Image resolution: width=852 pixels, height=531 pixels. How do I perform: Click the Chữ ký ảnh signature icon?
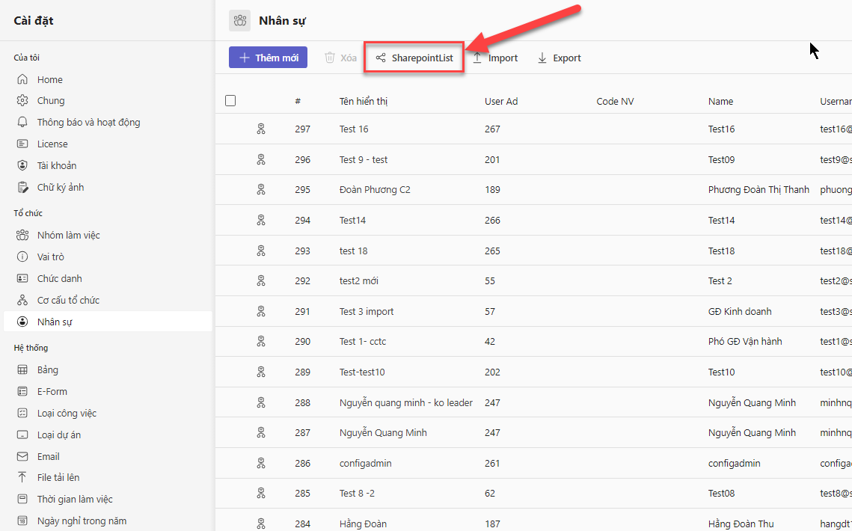tap(22, 188)
